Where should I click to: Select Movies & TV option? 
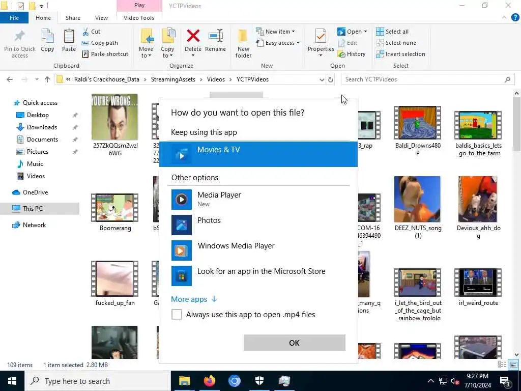click(x=258, y=154)
